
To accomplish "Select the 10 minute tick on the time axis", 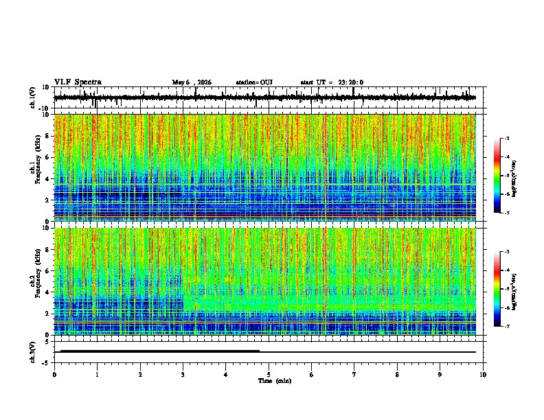I will coord(483,375).
